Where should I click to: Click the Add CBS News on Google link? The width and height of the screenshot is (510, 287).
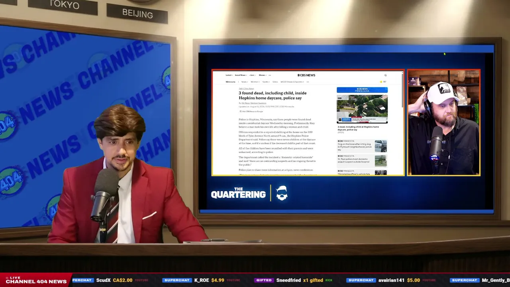252,111
